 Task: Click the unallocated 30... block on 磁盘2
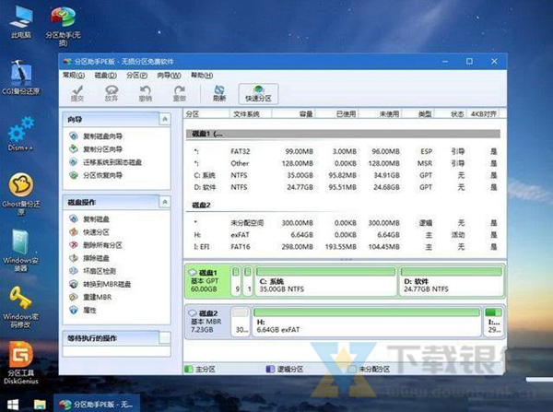[241, 322]
